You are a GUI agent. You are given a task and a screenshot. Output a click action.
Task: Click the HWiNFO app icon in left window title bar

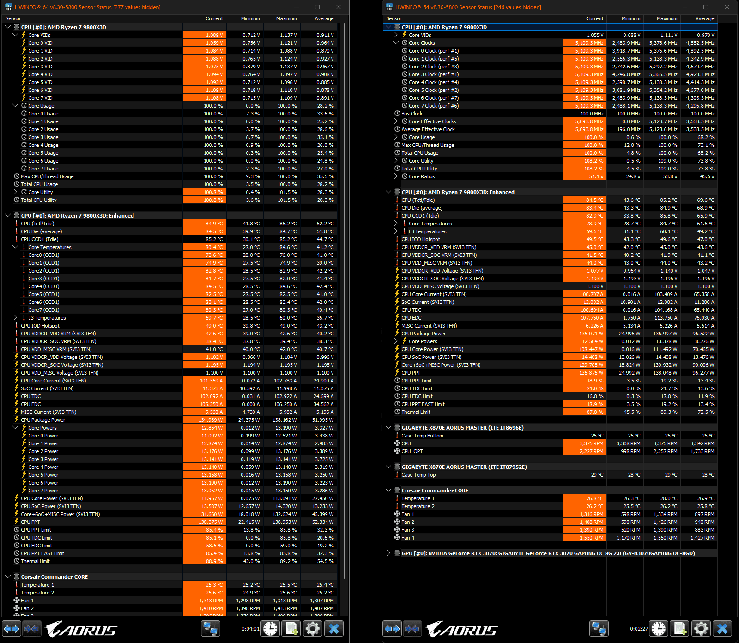click(9, 7)
